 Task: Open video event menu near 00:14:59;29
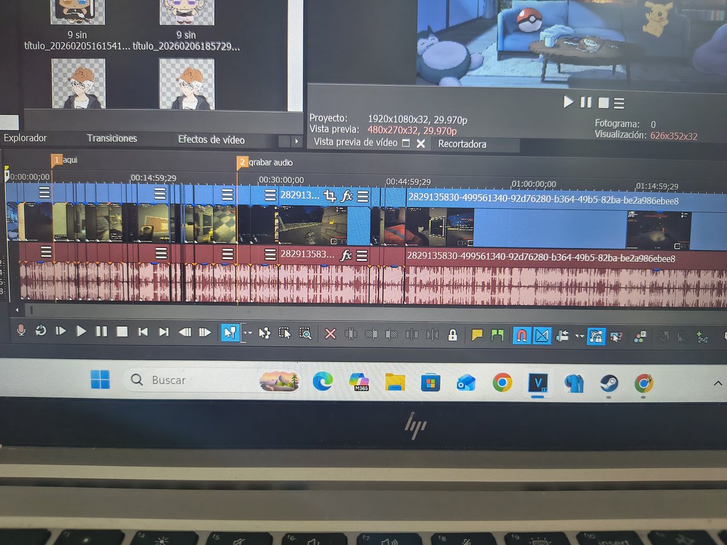pos(160,194)
